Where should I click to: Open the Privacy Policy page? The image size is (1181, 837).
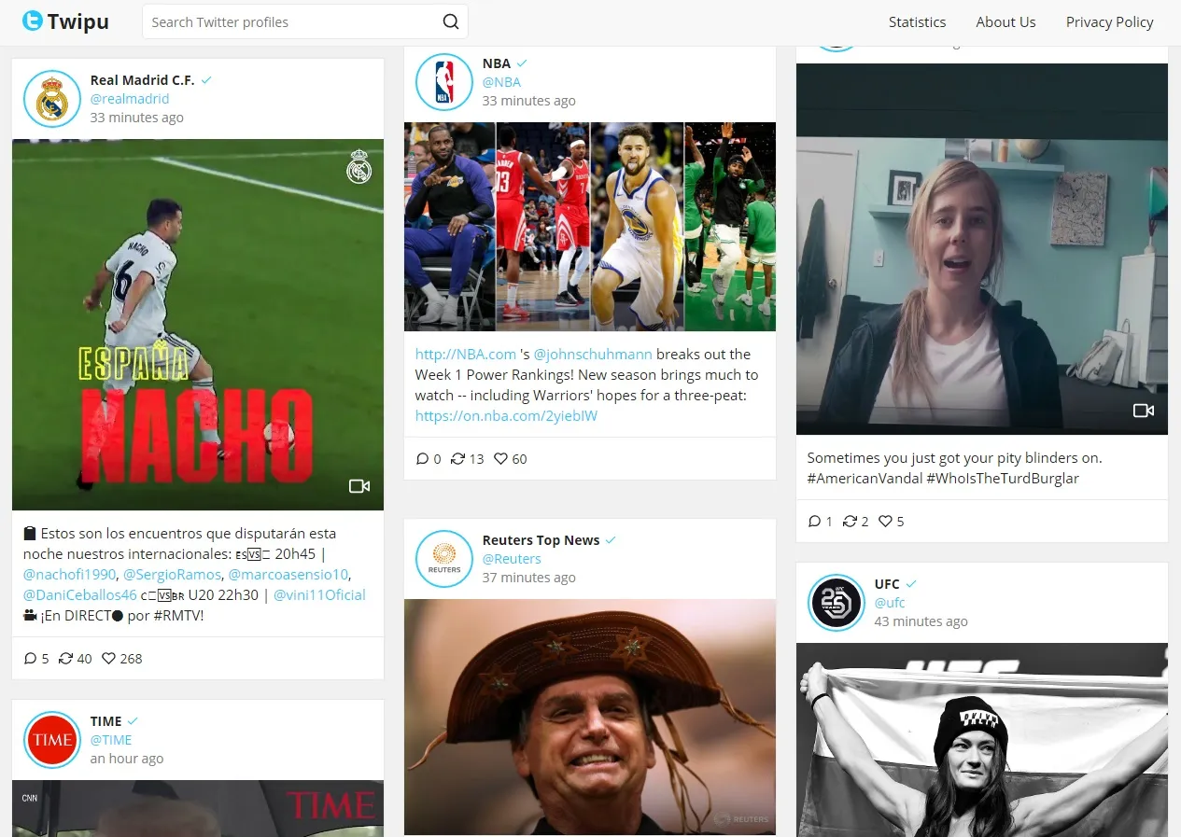(x=1109, y=21)
